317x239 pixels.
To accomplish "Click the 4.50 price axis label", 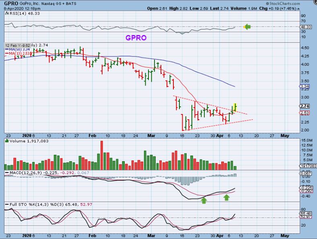I will coord(305,48).
